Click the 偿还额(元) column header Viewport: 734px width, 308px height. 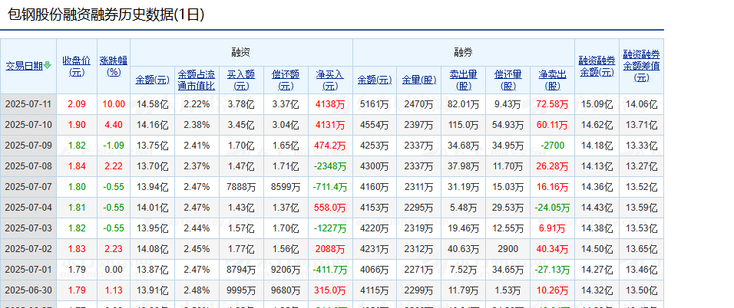(286, 80)
